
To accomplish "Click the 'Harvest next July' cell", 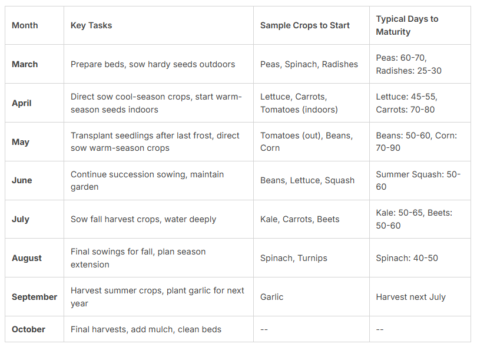I will click(x=411, y=297).
